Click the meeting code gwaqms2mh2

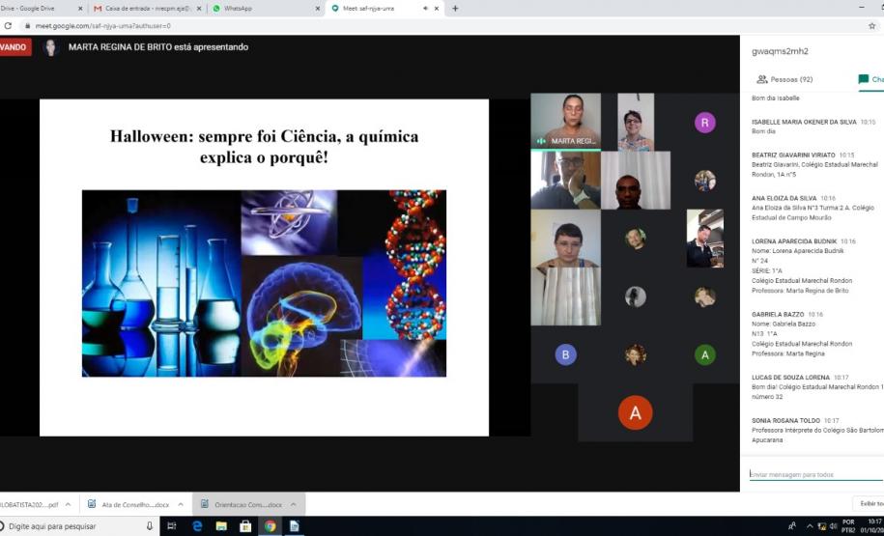pyautogui.click(x=780, y=51)
